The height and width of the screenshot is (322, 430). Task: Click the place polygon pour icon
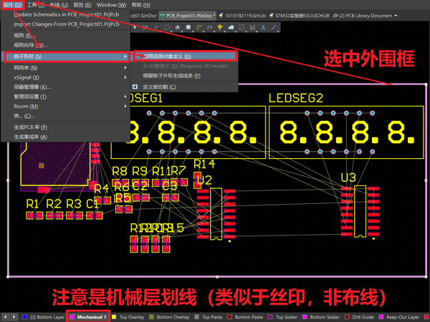pyautogui.click(x=231, y=27)
